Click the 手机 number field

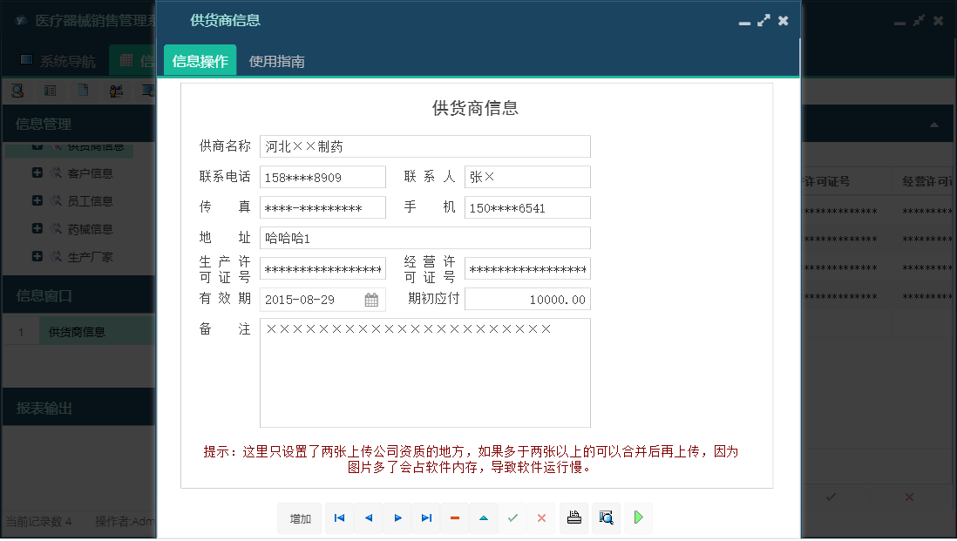click(x=526, y=208)
